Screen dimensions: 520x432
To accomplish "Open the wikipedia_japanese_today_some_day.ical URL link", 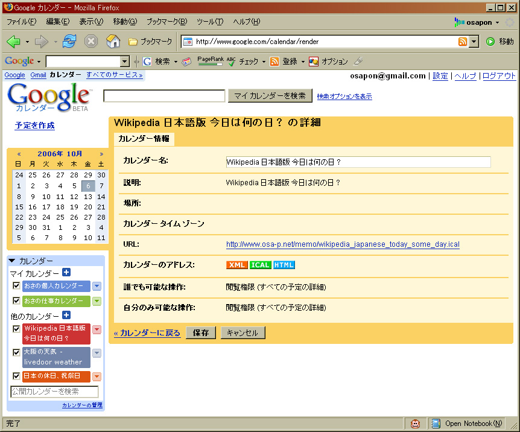I will 343,244.
